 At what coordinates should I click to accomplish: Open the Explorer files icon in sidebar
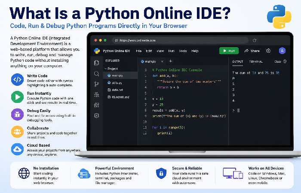click(x=97, y=63)
